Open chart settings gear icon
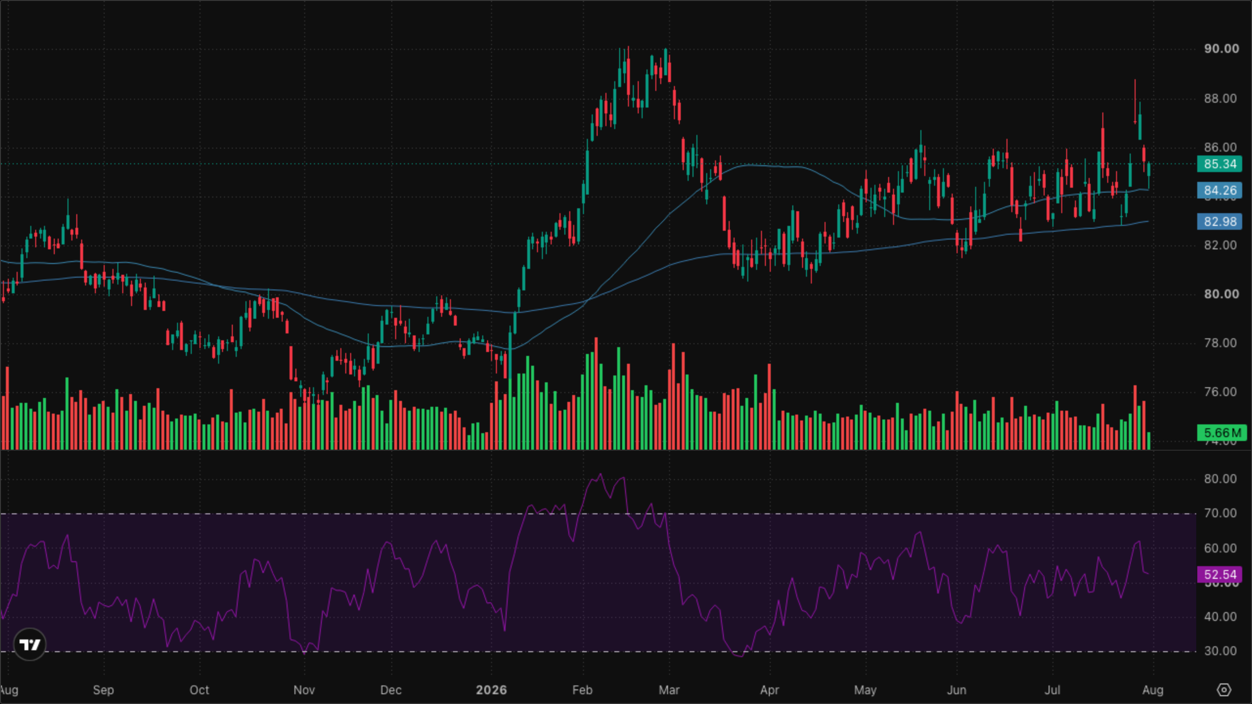This screenshot has width=1252, height=704. 1224,690
